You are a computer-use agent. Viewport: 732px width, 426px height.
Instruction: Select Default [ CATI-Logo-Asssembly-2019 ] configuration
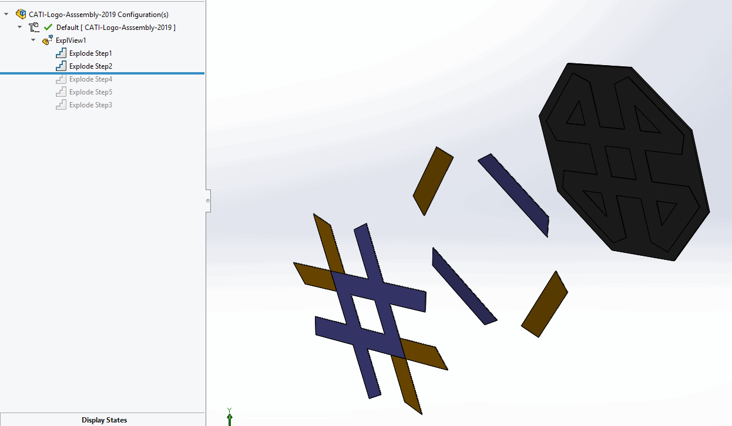116,27
